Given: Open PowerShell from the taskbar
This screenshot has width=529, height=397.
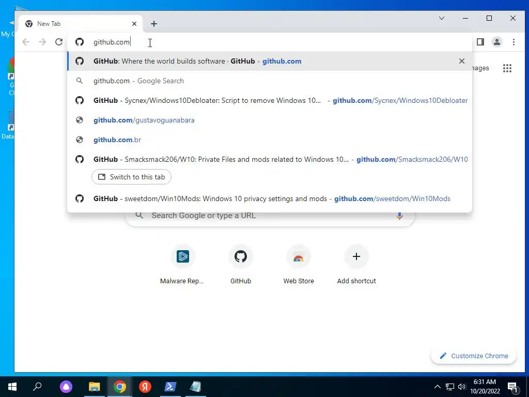Looking at the screenshot, I should point(169,387).
